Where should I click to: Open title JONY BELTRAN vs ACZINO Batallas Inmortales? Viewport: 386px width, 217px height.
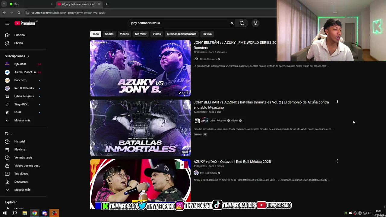261,105
